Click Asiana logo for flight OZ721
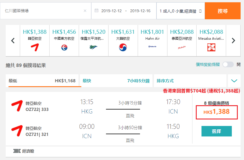The image size is (244, 160). 17,131
